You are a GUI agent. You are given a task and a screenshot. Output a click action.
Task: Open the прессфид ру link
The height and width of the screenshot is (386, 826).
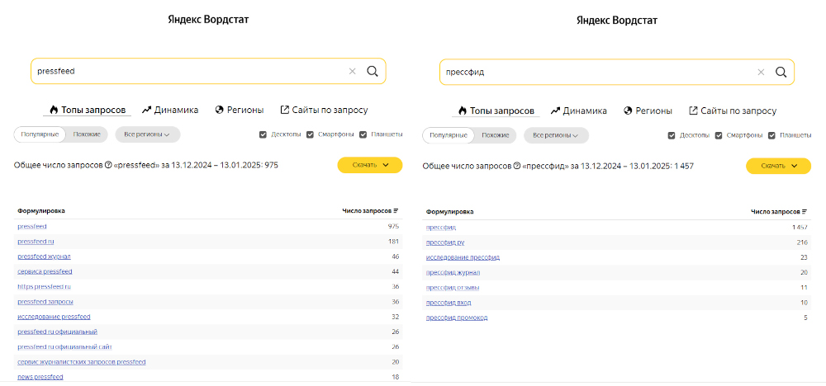(445, 242)
